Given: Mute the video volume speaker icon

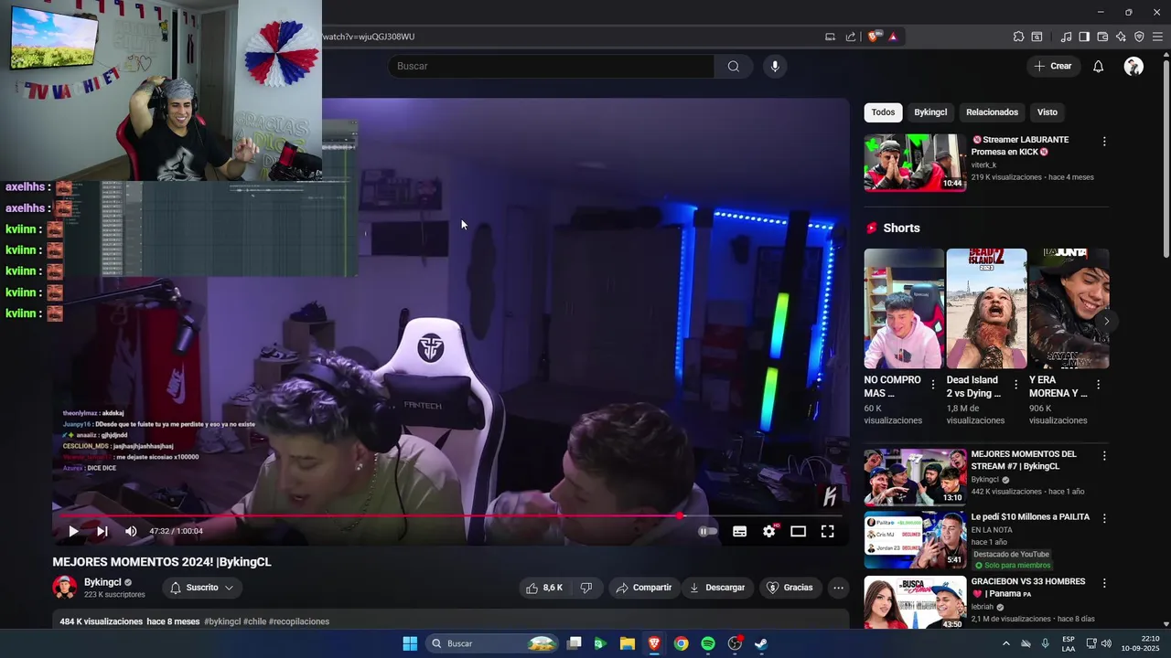Looking at the screenshot, I should tap(131, 531).
